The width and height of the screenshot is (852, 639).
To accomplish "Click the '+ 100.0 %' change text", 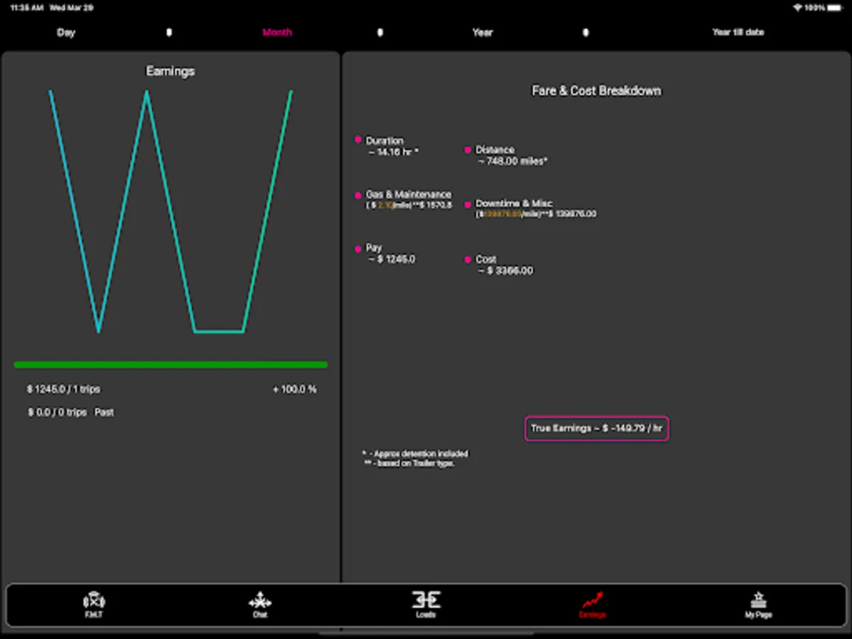I will pos(295,389).
